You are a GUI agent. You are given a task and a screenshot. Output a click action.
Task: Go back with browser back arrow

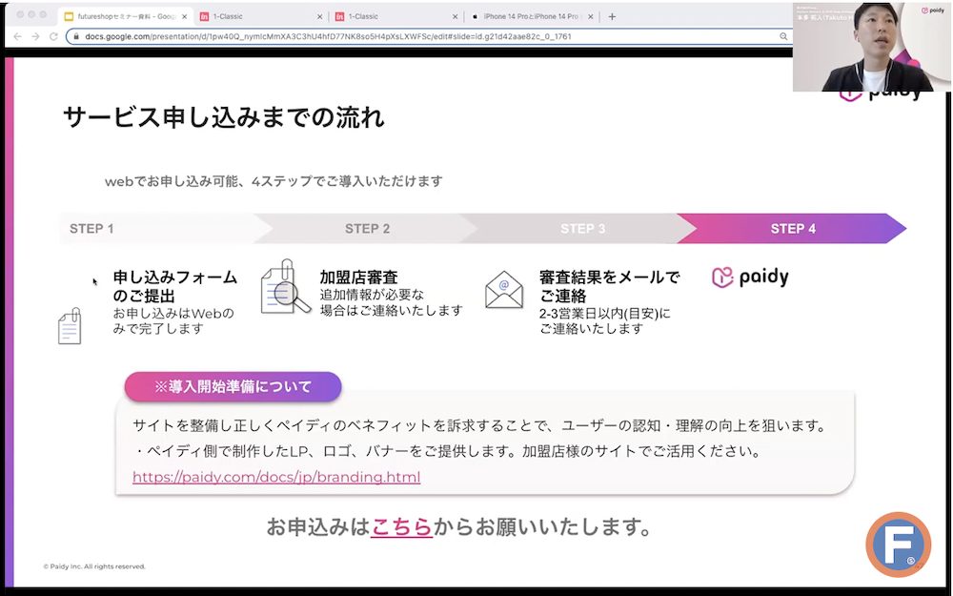(17, 36)
